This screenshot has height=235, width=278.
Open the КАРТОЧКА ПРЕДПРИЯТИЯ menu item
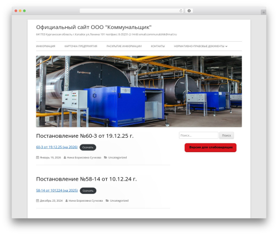pos(81,46)
